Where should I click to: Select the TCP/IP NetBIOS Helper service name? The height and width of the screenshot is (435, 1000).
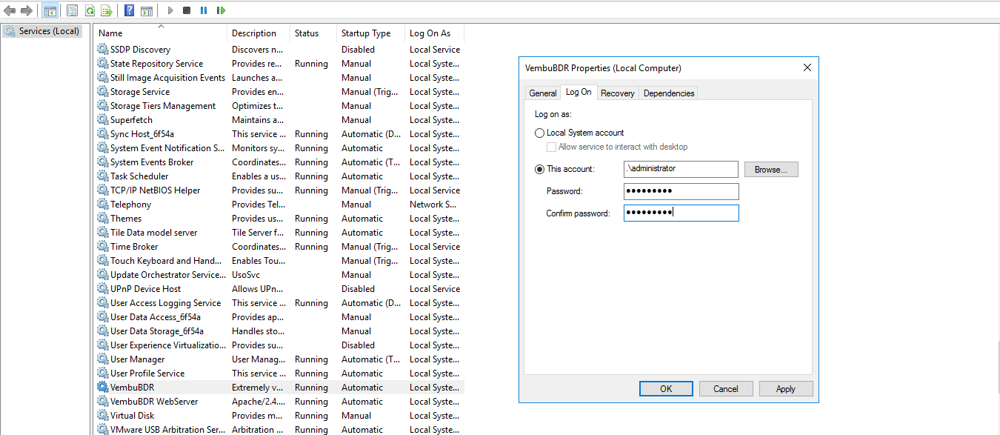pos(156,190)
